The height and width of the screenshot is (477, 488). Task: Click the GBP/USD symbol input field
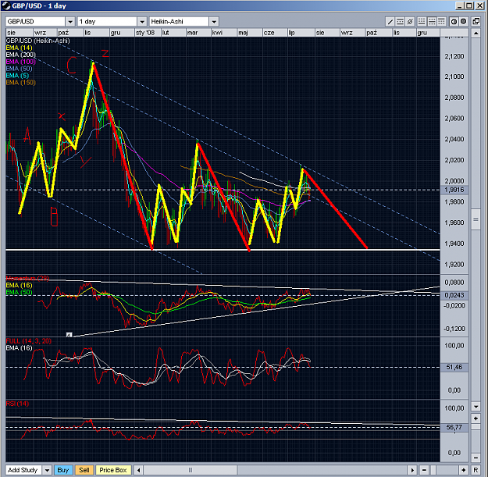(35, 22)
